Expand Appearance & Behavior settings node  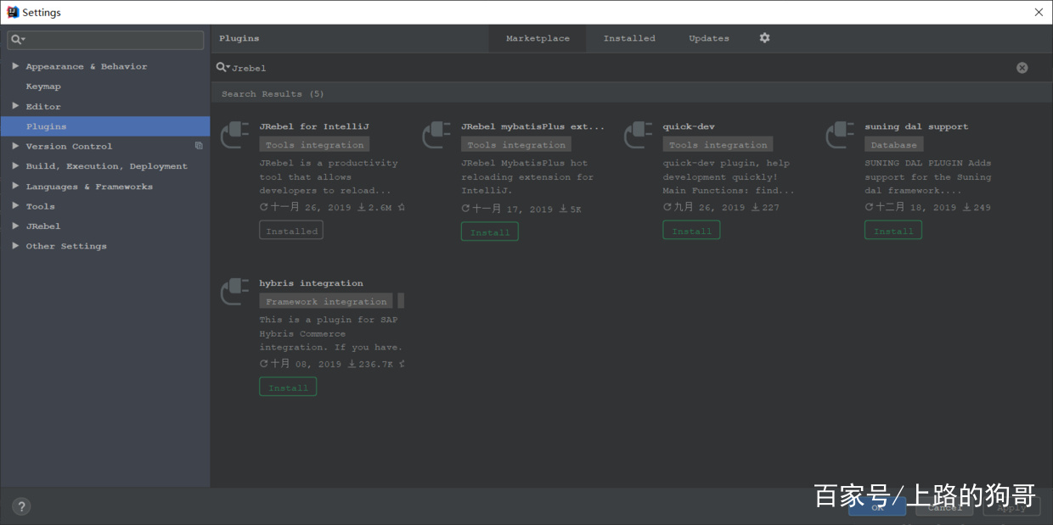15,66
